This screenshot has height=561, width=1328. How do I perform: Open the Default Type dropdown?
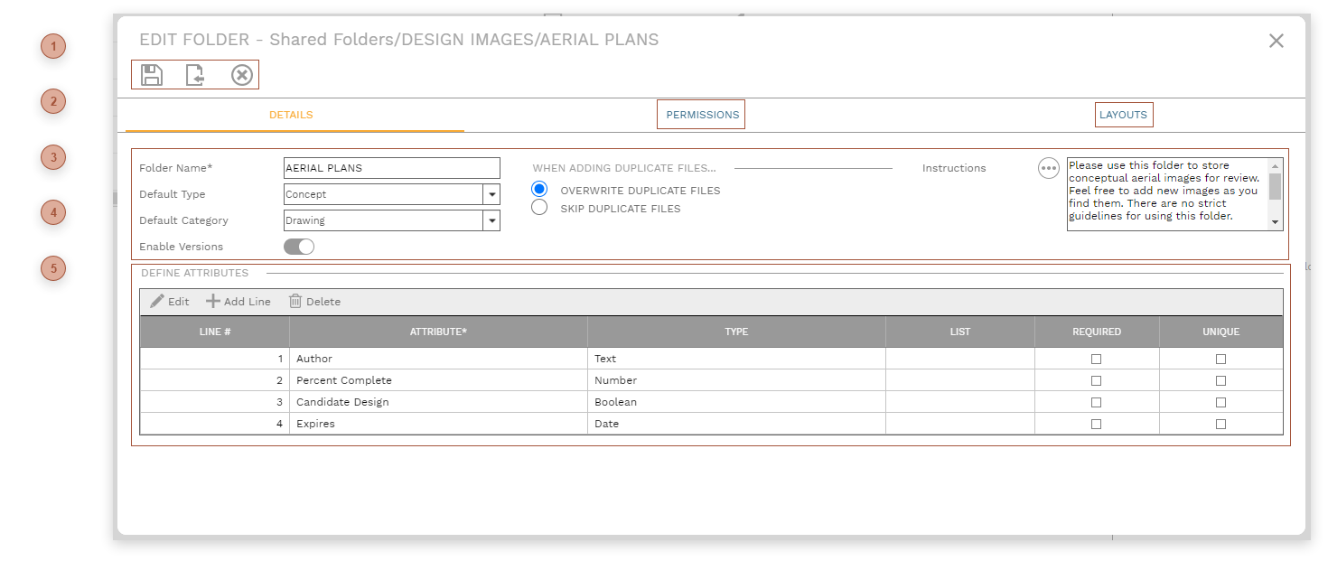[491, 193]
